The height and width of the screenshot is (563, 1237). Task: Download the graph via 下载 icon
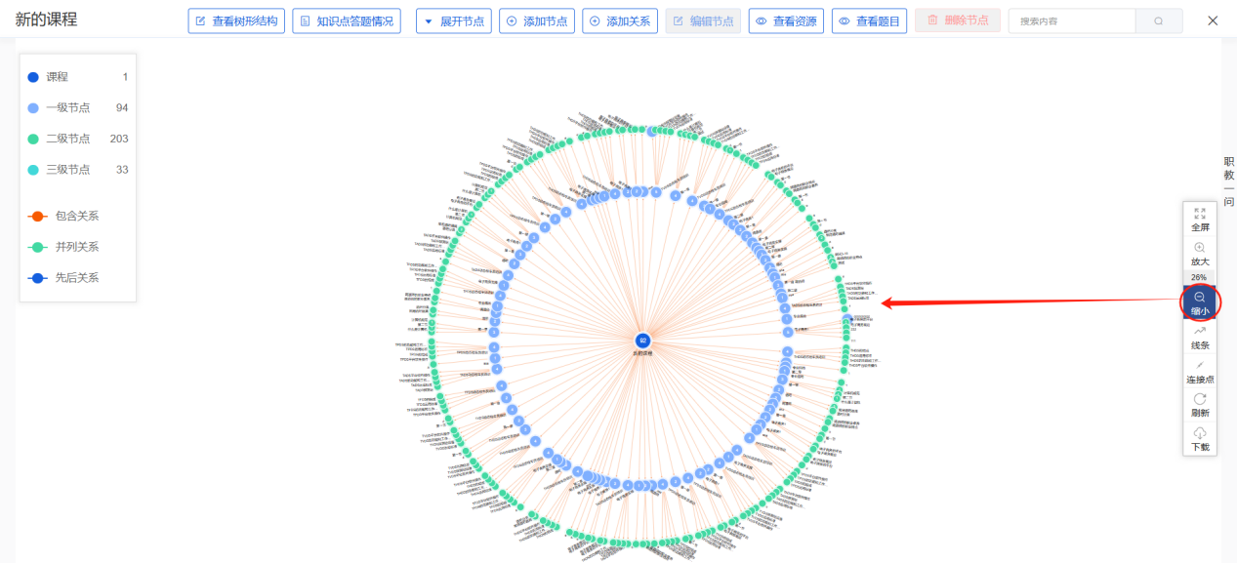[x=1200, y=433]
